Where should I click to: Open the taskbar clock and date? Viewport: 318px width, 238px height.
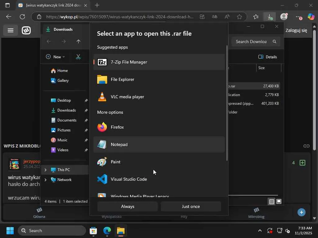point(303,231)
